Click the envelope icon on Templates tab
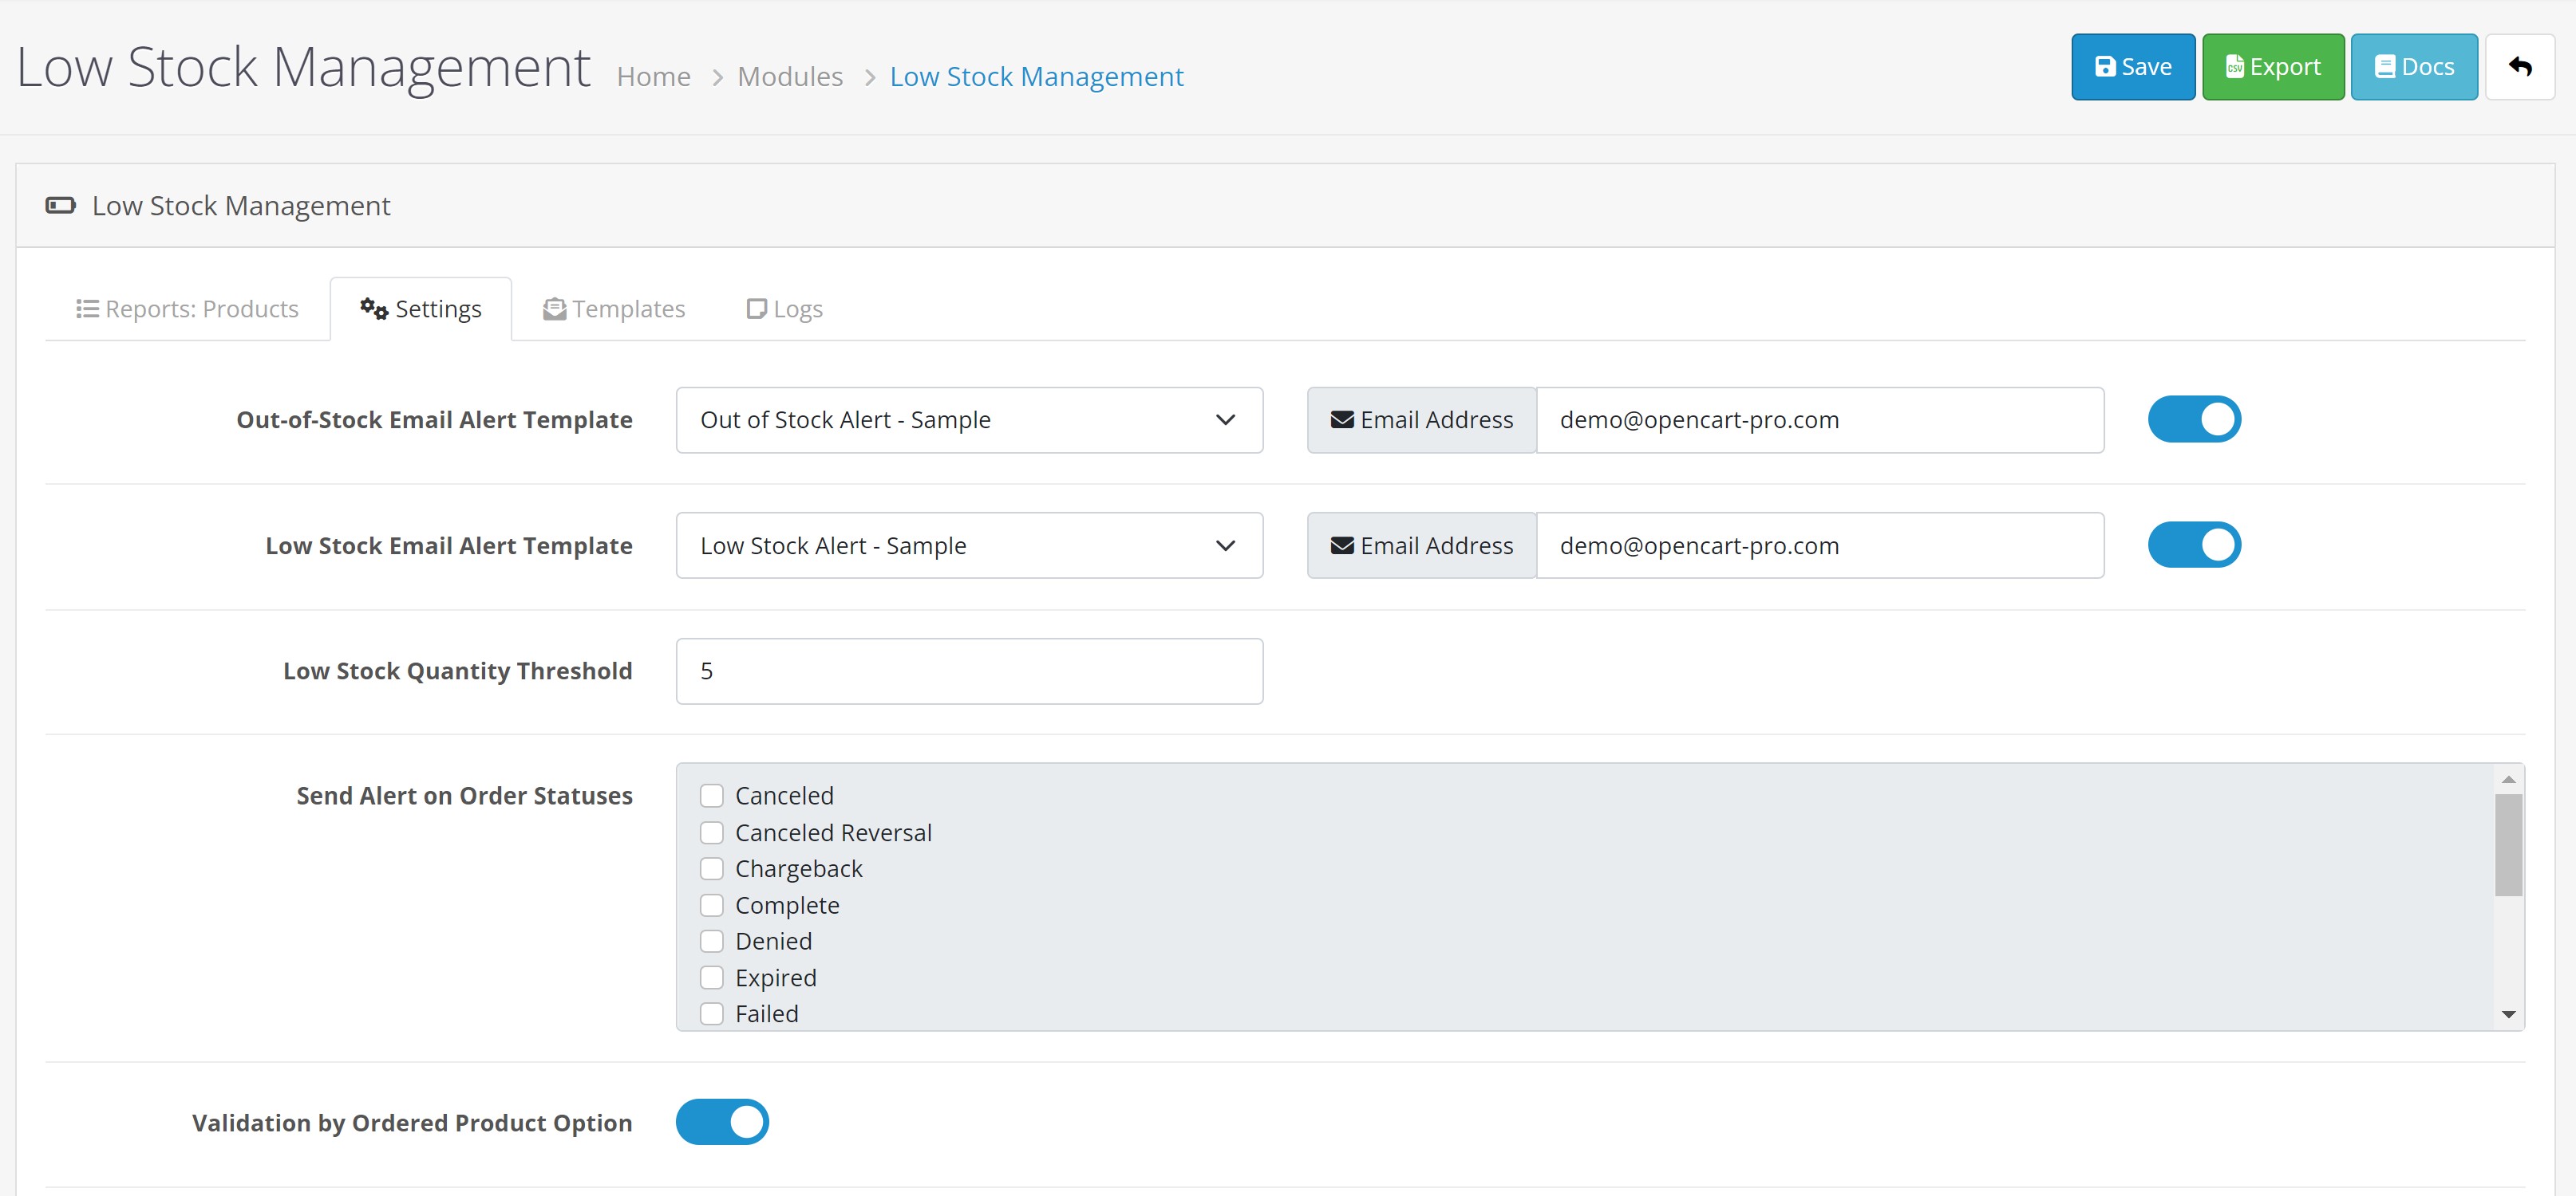The height and width of the screenshot is (1196, 2576). (554, 309)
